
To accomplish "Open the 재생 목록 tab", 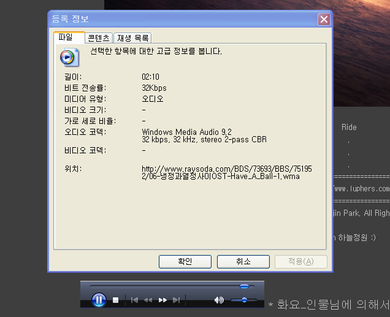I will pyautogui.click(x=132, y=38).
